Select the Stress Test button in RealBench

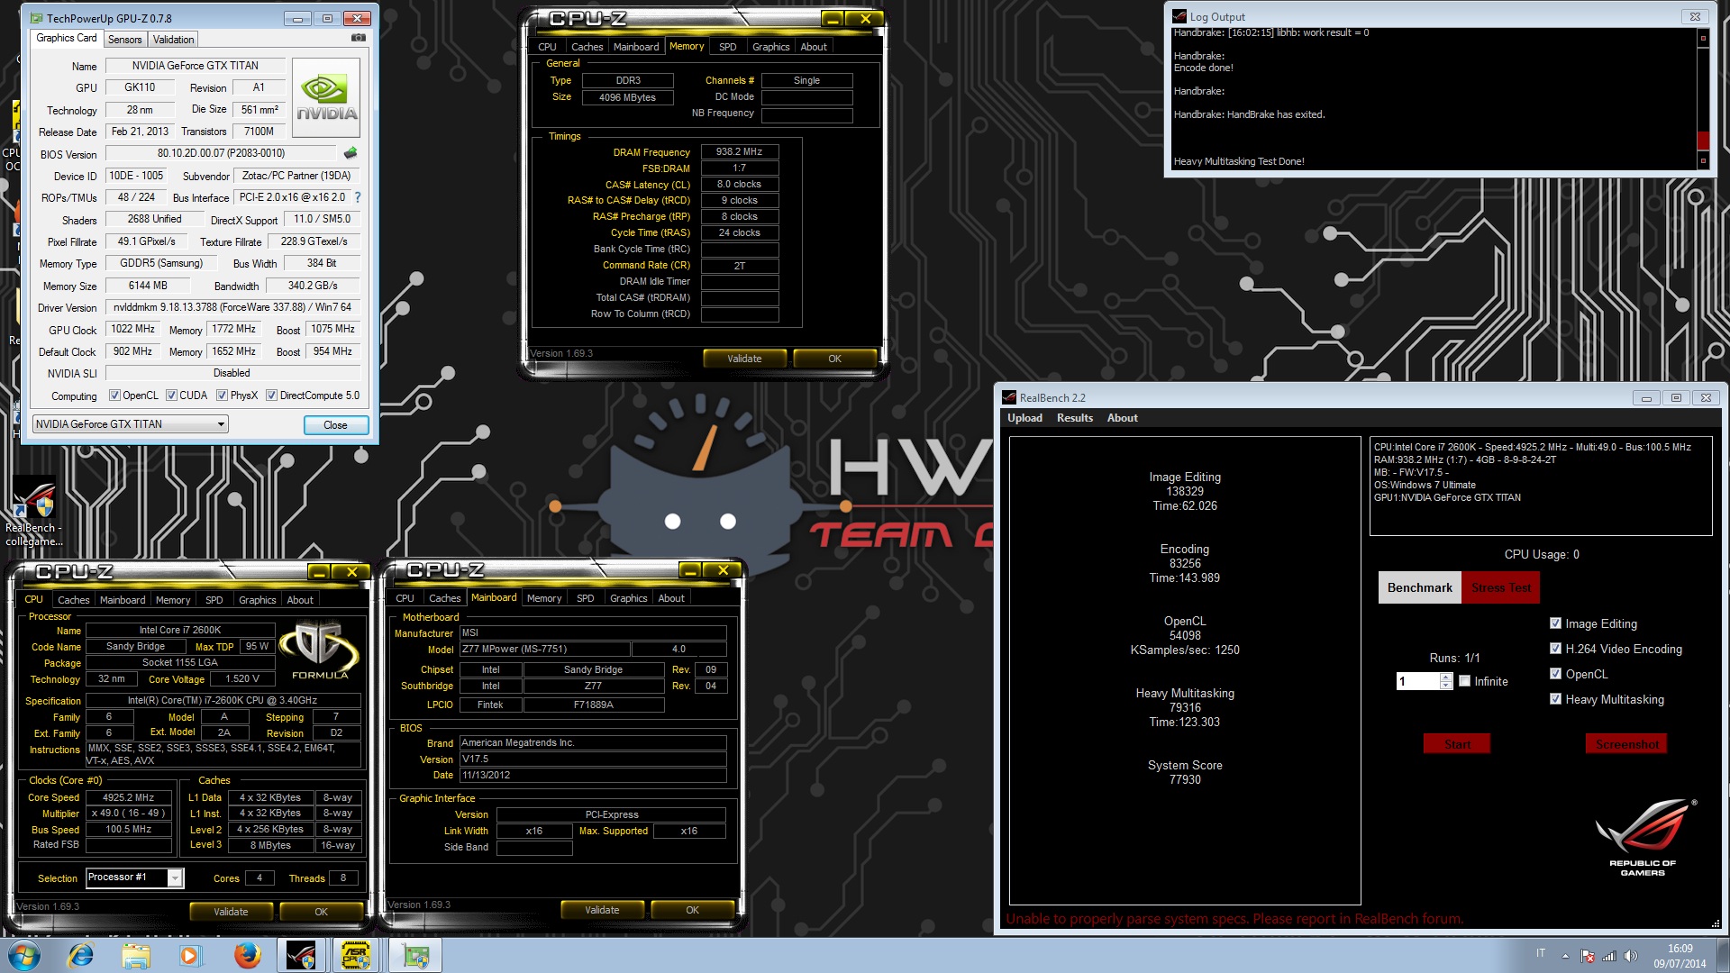coord(1500,587)
